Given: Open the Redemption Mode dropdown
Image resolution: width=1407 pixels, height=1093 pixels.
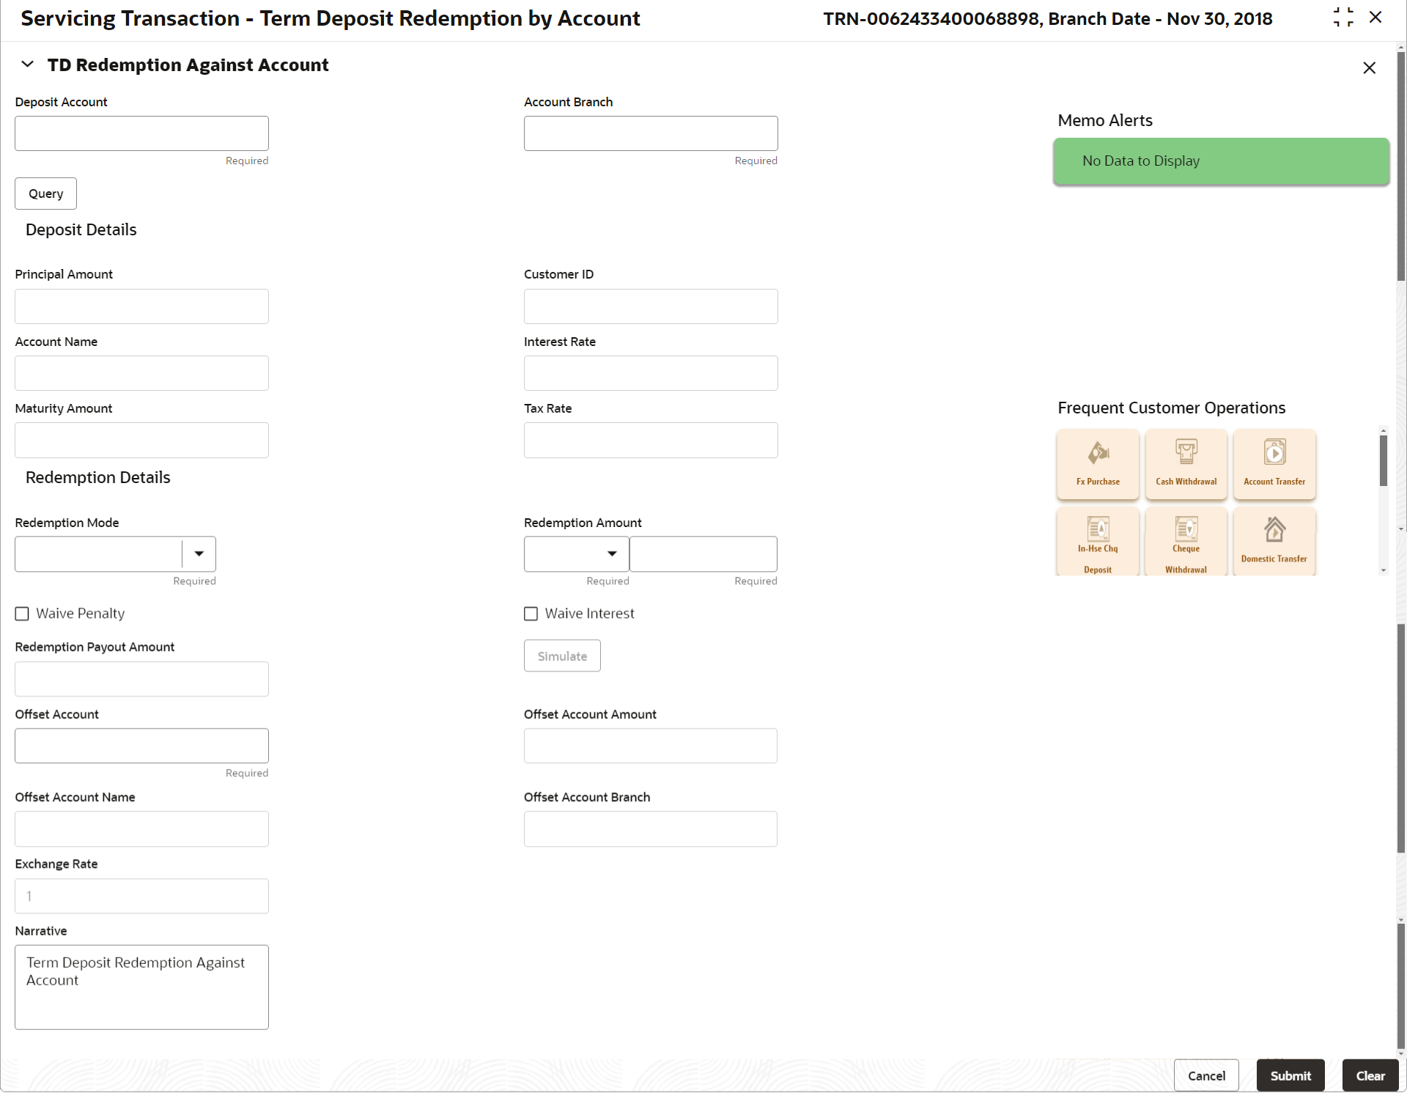Looking at the screenshot, I should coord(199,553).
